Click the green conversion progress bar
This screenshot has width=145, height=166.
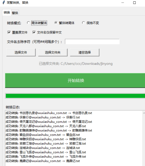point(75,96)
